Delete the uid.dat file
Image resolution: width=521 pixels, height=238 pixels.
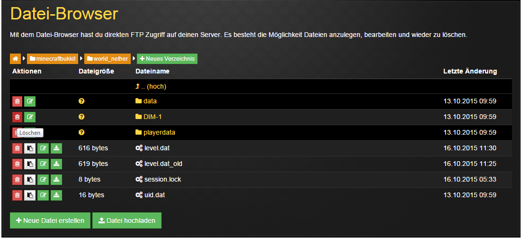17,195
